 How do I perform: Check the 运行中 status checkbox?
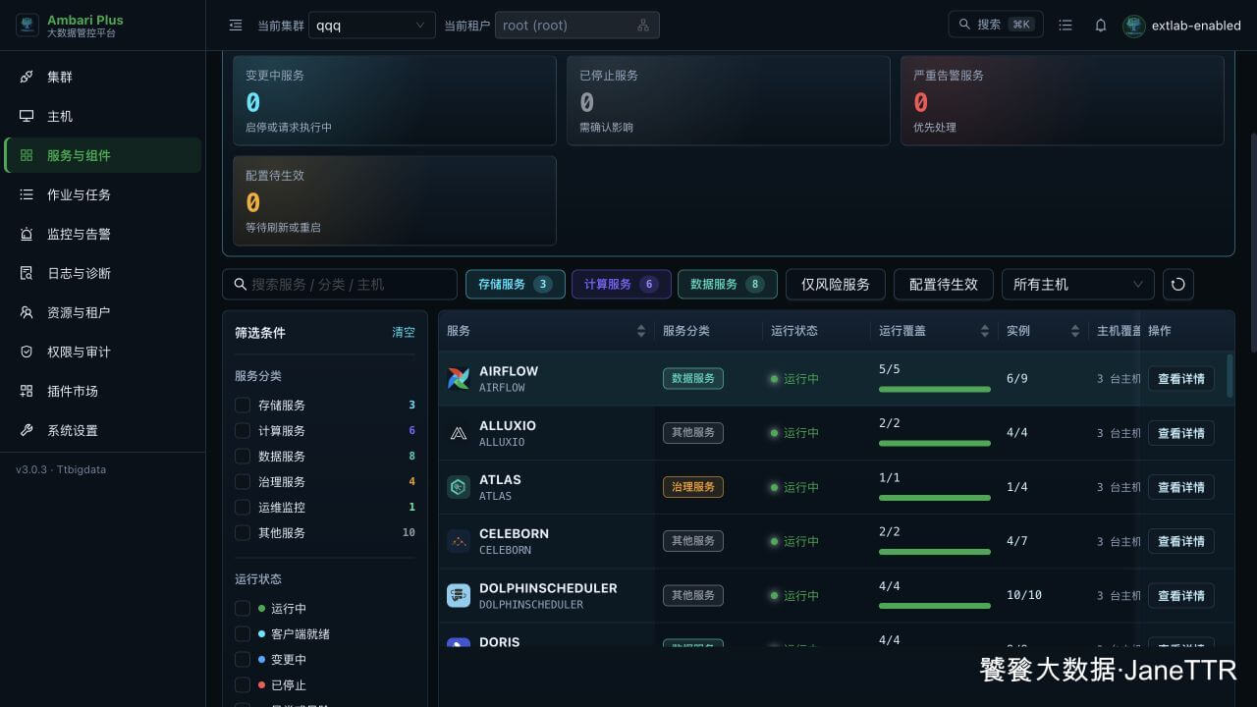pyautogui.click(x=243, y=608)
